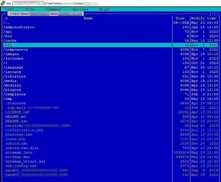Click size value 436575 of sitemap.xml
This screenshot has height=182, width=221.
(x=182, y=157)
